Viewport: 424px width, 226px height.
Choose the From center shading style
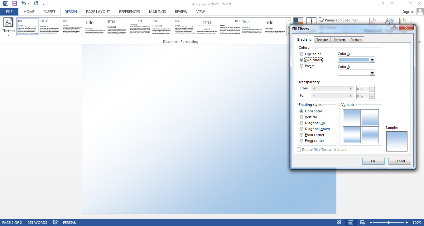[x=301, y=141]
